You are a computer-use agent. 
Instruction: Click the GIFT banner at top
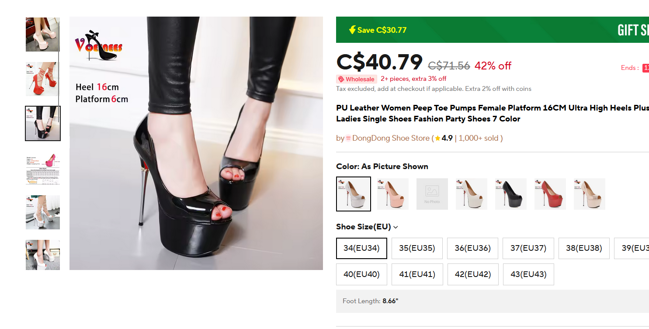(x=632, y=30)
